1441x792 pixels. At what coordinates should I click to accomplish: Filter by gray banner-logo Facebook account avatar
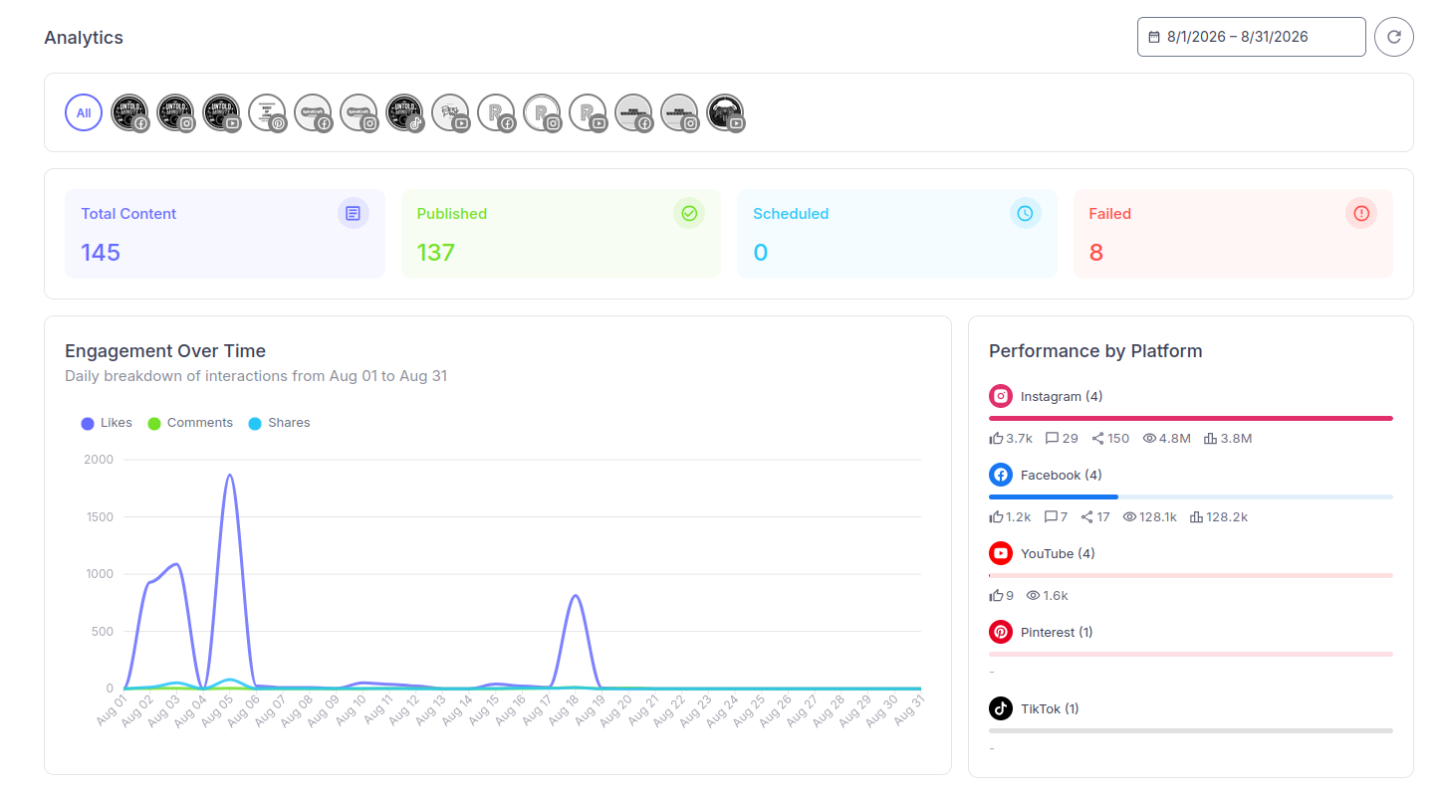(633, 112)
